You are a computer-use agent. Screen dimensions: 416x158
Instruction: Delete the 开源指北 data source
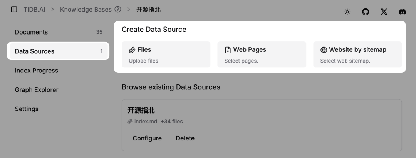[x=185, y=138]
